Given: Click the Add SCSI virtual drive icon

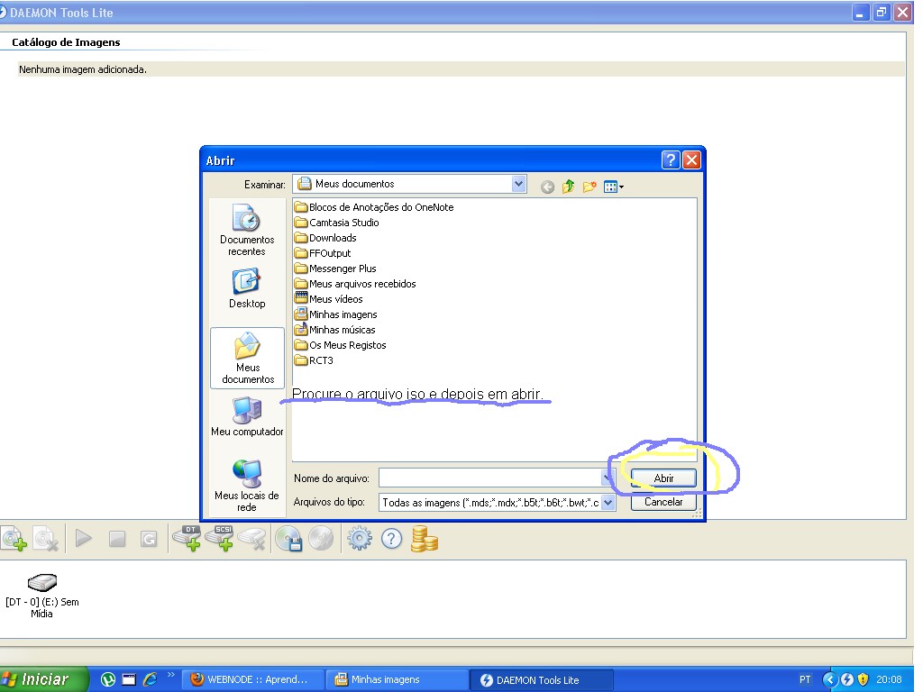Looking at the screenshot, I should point(220,539).
